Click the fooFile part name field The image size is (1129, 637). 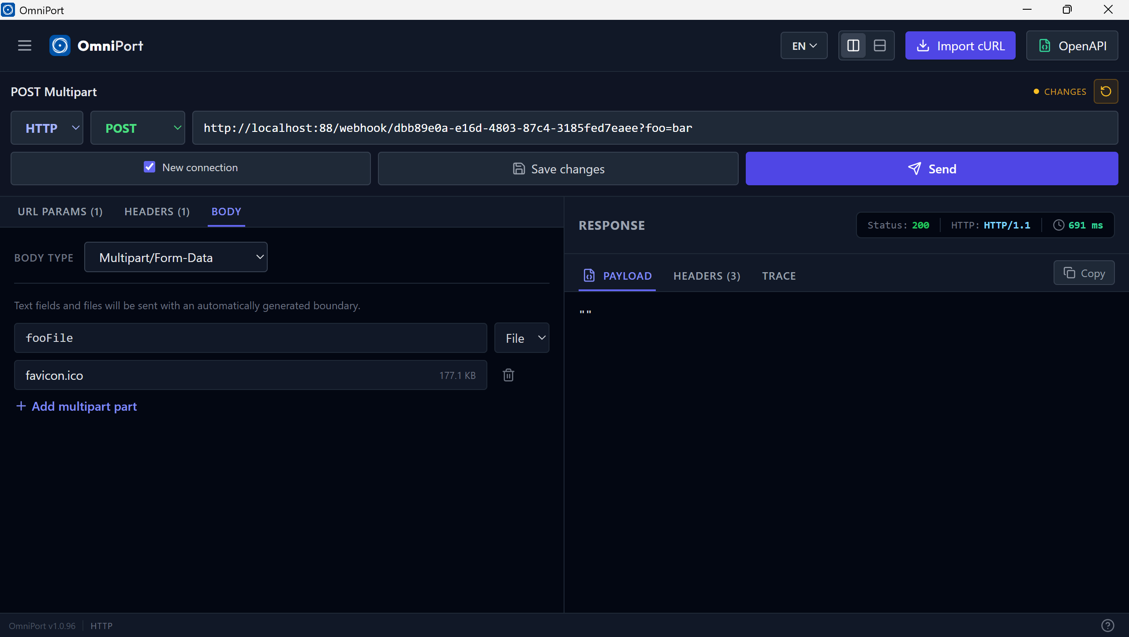point(250,338)
